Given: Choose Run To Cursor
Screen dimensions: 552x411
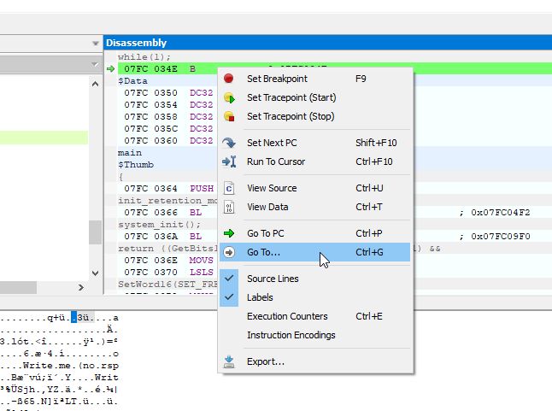Looking at the screenshot, I should coord(315,161).
